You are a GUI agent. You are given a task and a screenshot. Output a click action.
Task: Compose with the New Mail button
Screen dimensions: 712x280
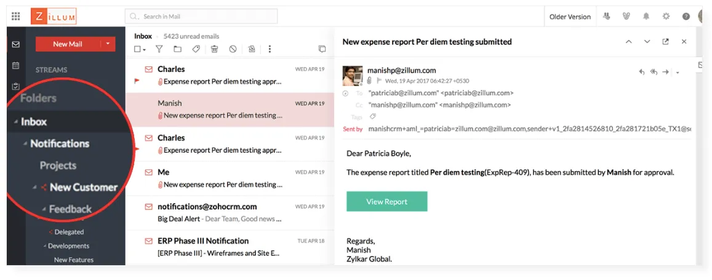pyautogui.click(x=68, y=44)
